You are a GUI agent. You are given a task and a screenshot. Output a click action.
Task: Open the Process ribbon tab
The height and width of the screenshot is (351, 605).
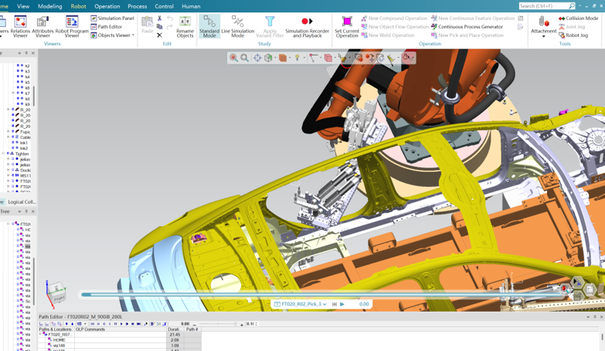click(x=137, y=6)
